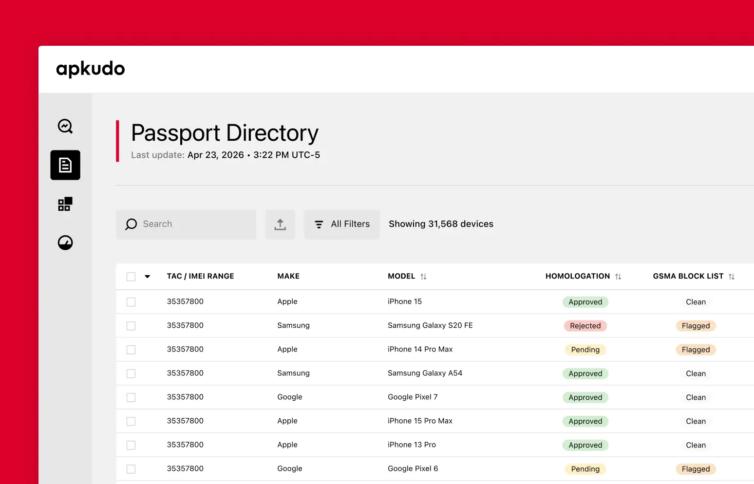The height and width of the screenshot is (484, 754).
Task: Sort by GSMA Block List arrows
Action: (x=732, y=277)
